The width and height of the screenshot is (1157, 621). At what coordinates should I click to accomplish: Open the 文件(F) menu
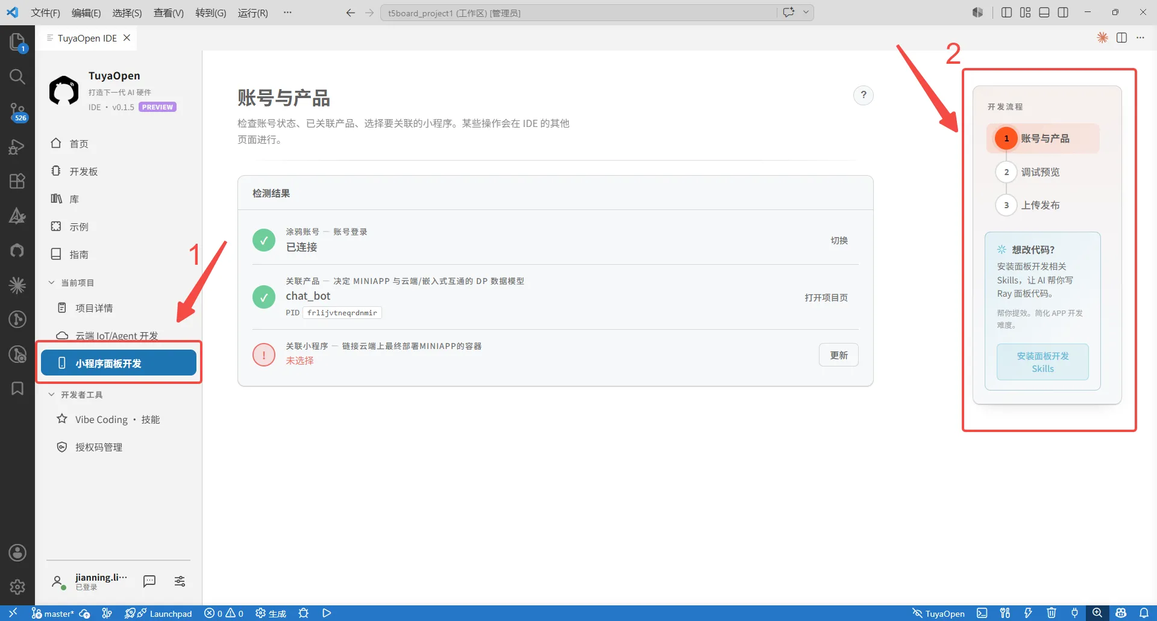coord(45,13)
